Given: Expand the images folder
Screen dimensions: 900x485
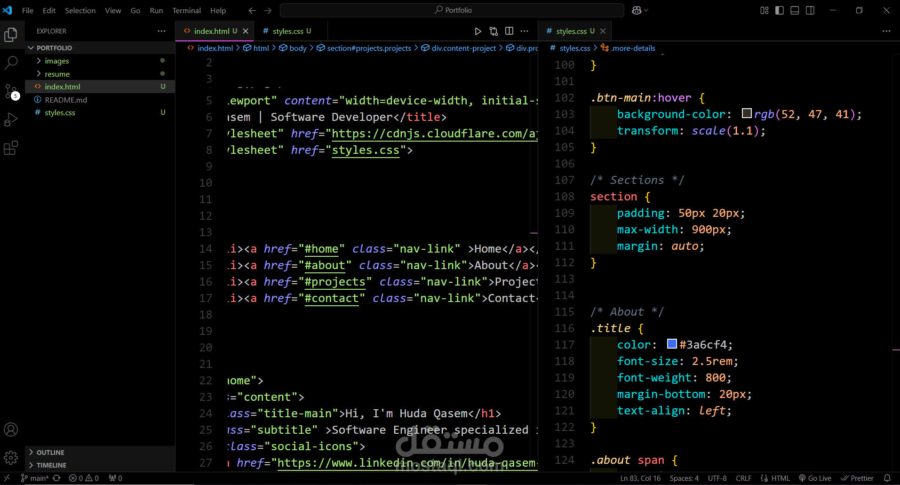Looking at the screenshot, I should pos(100,61).
